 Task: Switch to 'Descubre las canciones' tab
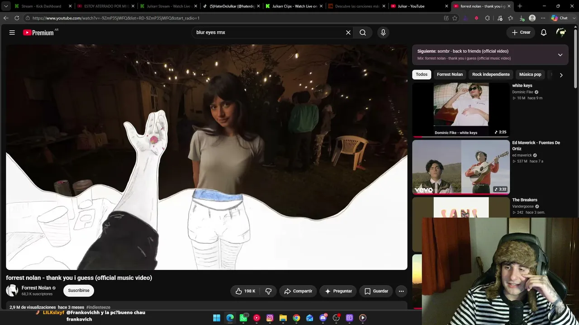356,6
